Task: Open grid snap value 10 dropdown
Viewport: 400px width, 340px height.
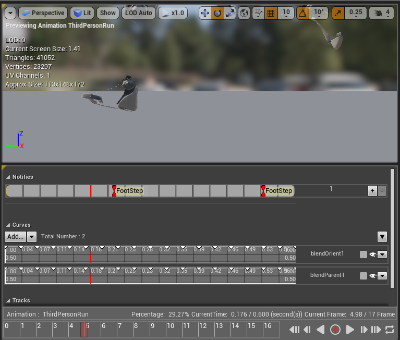Action: tap(286, 13)
